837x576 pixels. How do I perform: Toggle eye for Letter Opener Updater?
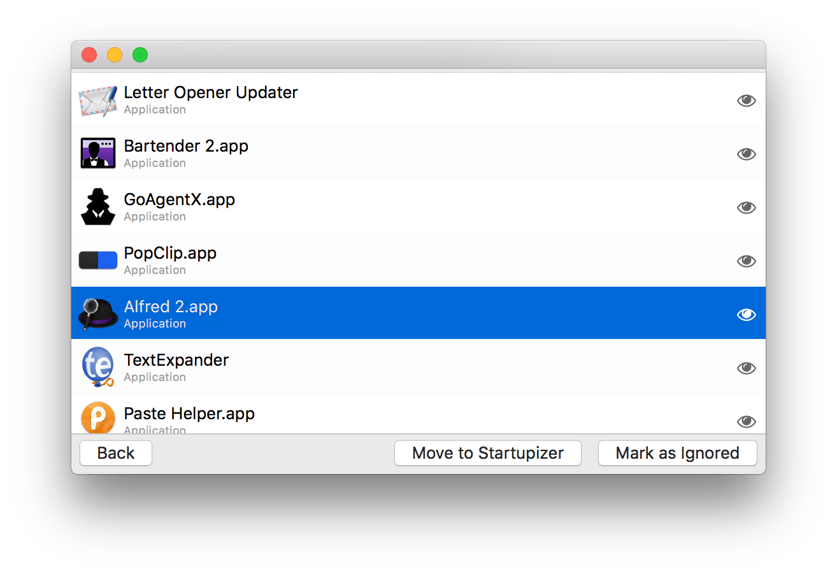(x=746, y=101)
